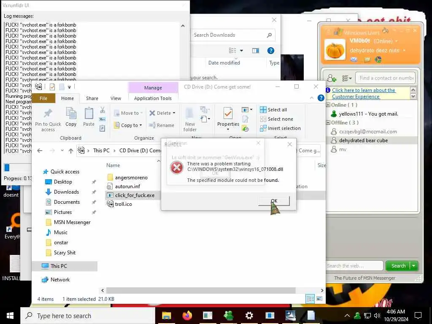Click Select all in the ribbon
The height and width of the screenshot is (324, 432).
[x=273, y=110]
